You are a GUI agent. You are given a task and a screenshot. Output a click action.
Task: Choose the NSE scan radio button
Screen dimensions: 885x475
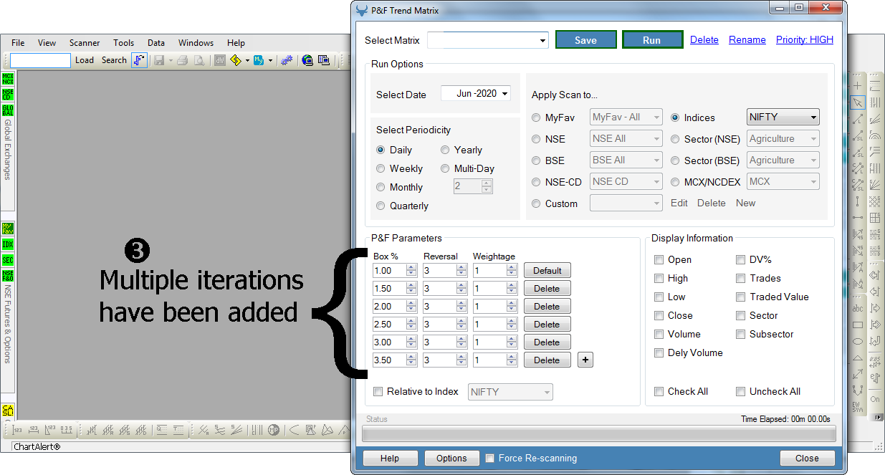pyautogui.click(x=537, y=140)
